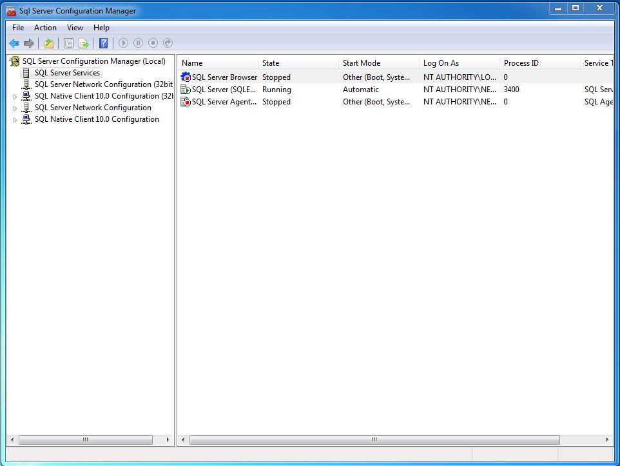Image resolution: width=620 pixels, height=466 pixels.
Task: Expand the SQL Server Network Configuration node
Action: point(15,108)
